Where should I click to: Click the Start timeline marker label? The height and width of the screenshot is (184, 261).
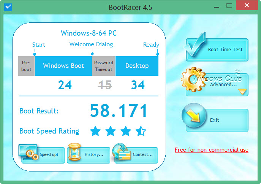(39, 45)
